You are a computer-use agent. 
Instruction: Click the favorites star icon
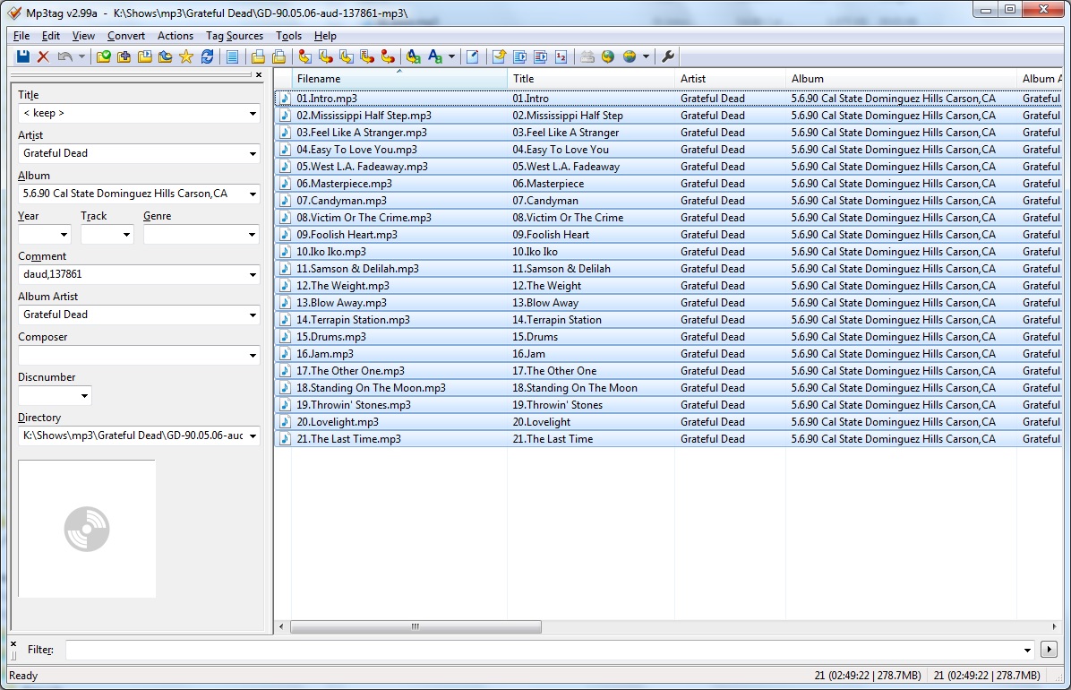[185, 56]
